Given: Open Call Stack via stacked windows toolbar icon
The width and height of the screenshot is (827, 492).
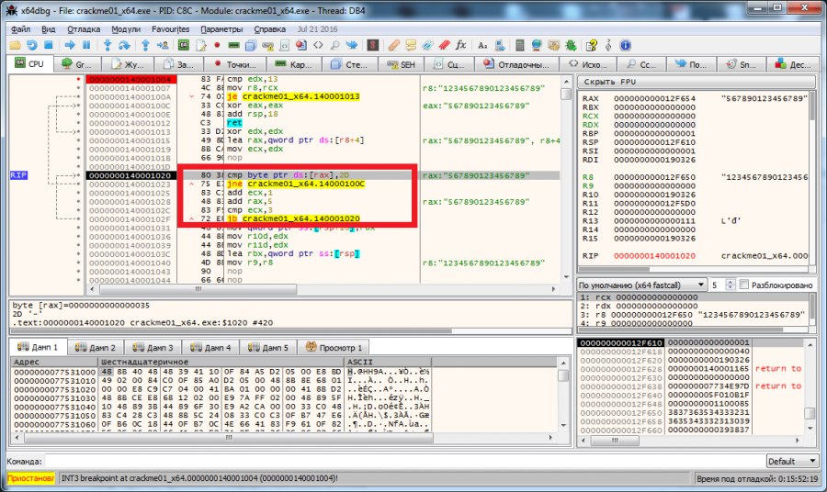Looking at the screenshot, I should tap(251, 45).
